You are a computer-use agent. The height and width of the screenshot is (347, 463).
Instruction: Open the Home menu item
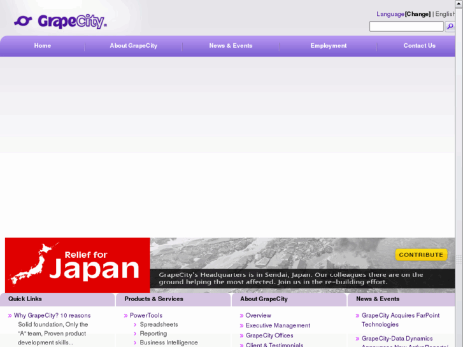43,46
